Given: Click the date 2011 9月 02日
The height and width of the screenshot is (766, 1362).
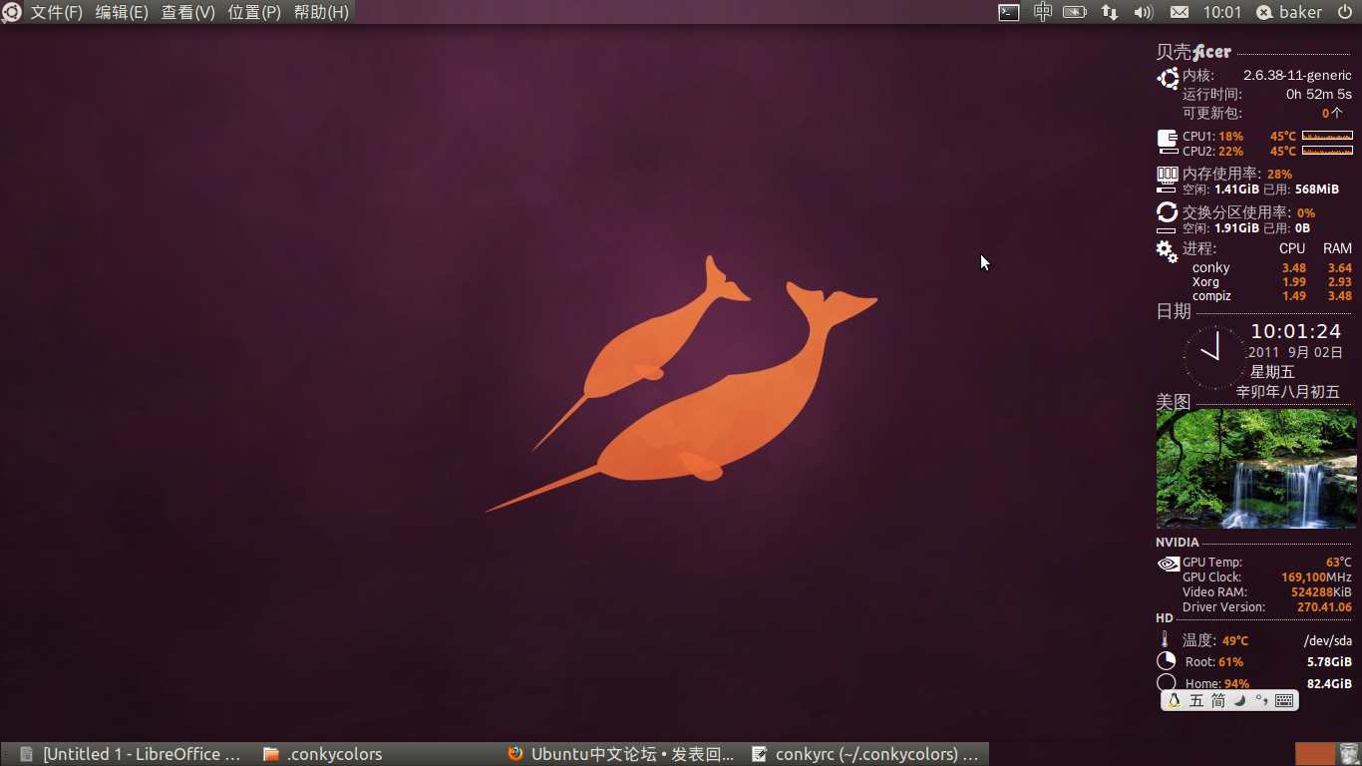Looking at the screenshot, I should coord(1296,352).
